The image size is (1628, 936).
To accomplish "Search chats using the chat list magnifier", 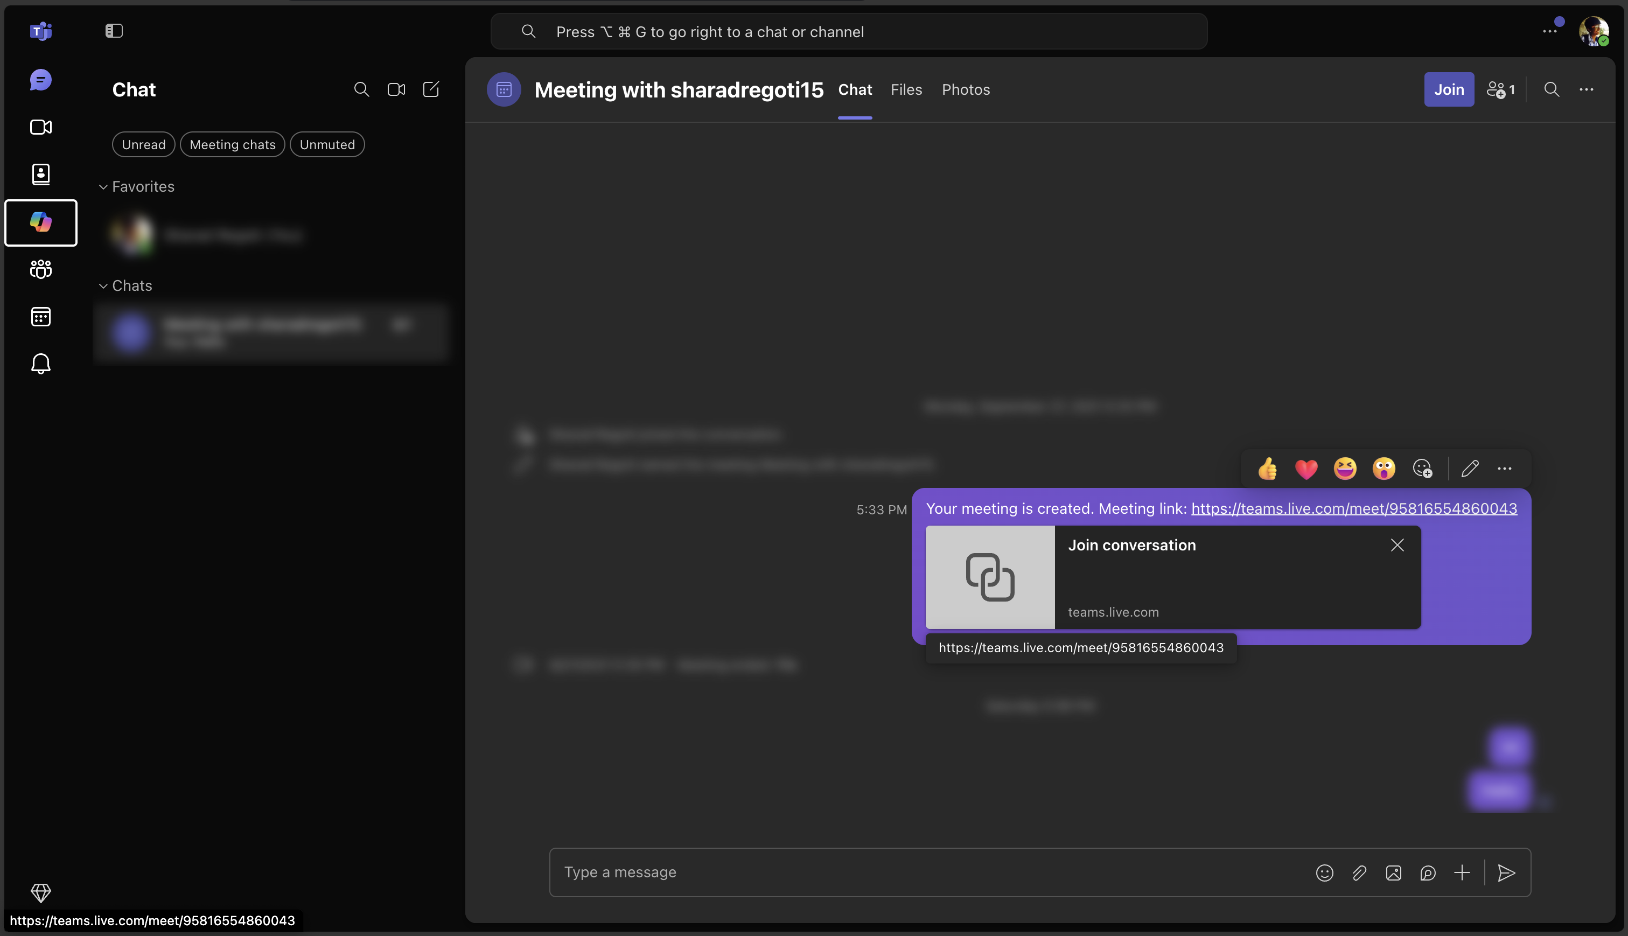I will 362,89.
